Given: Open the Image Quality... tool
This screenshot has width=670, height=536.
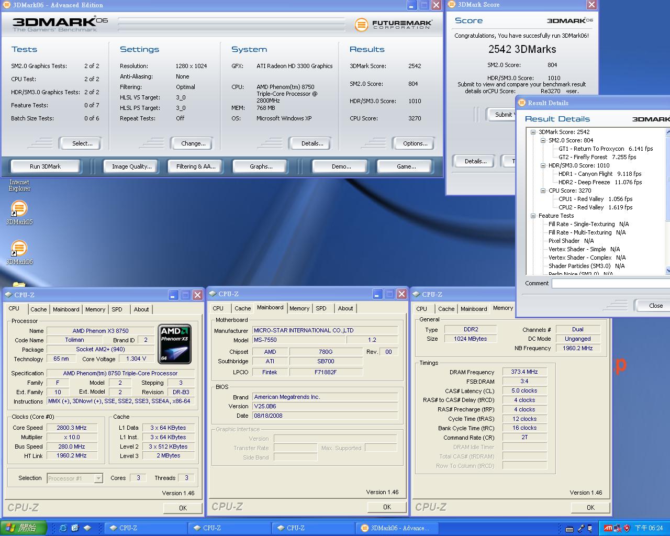Looking at the screenshot, I should tap(132, 166).
